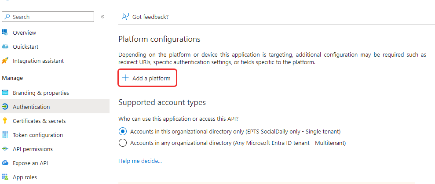This screenshot has height=184, width=435.
Task: Go to API permissions in the sidebar
Action: coord(33,149)
